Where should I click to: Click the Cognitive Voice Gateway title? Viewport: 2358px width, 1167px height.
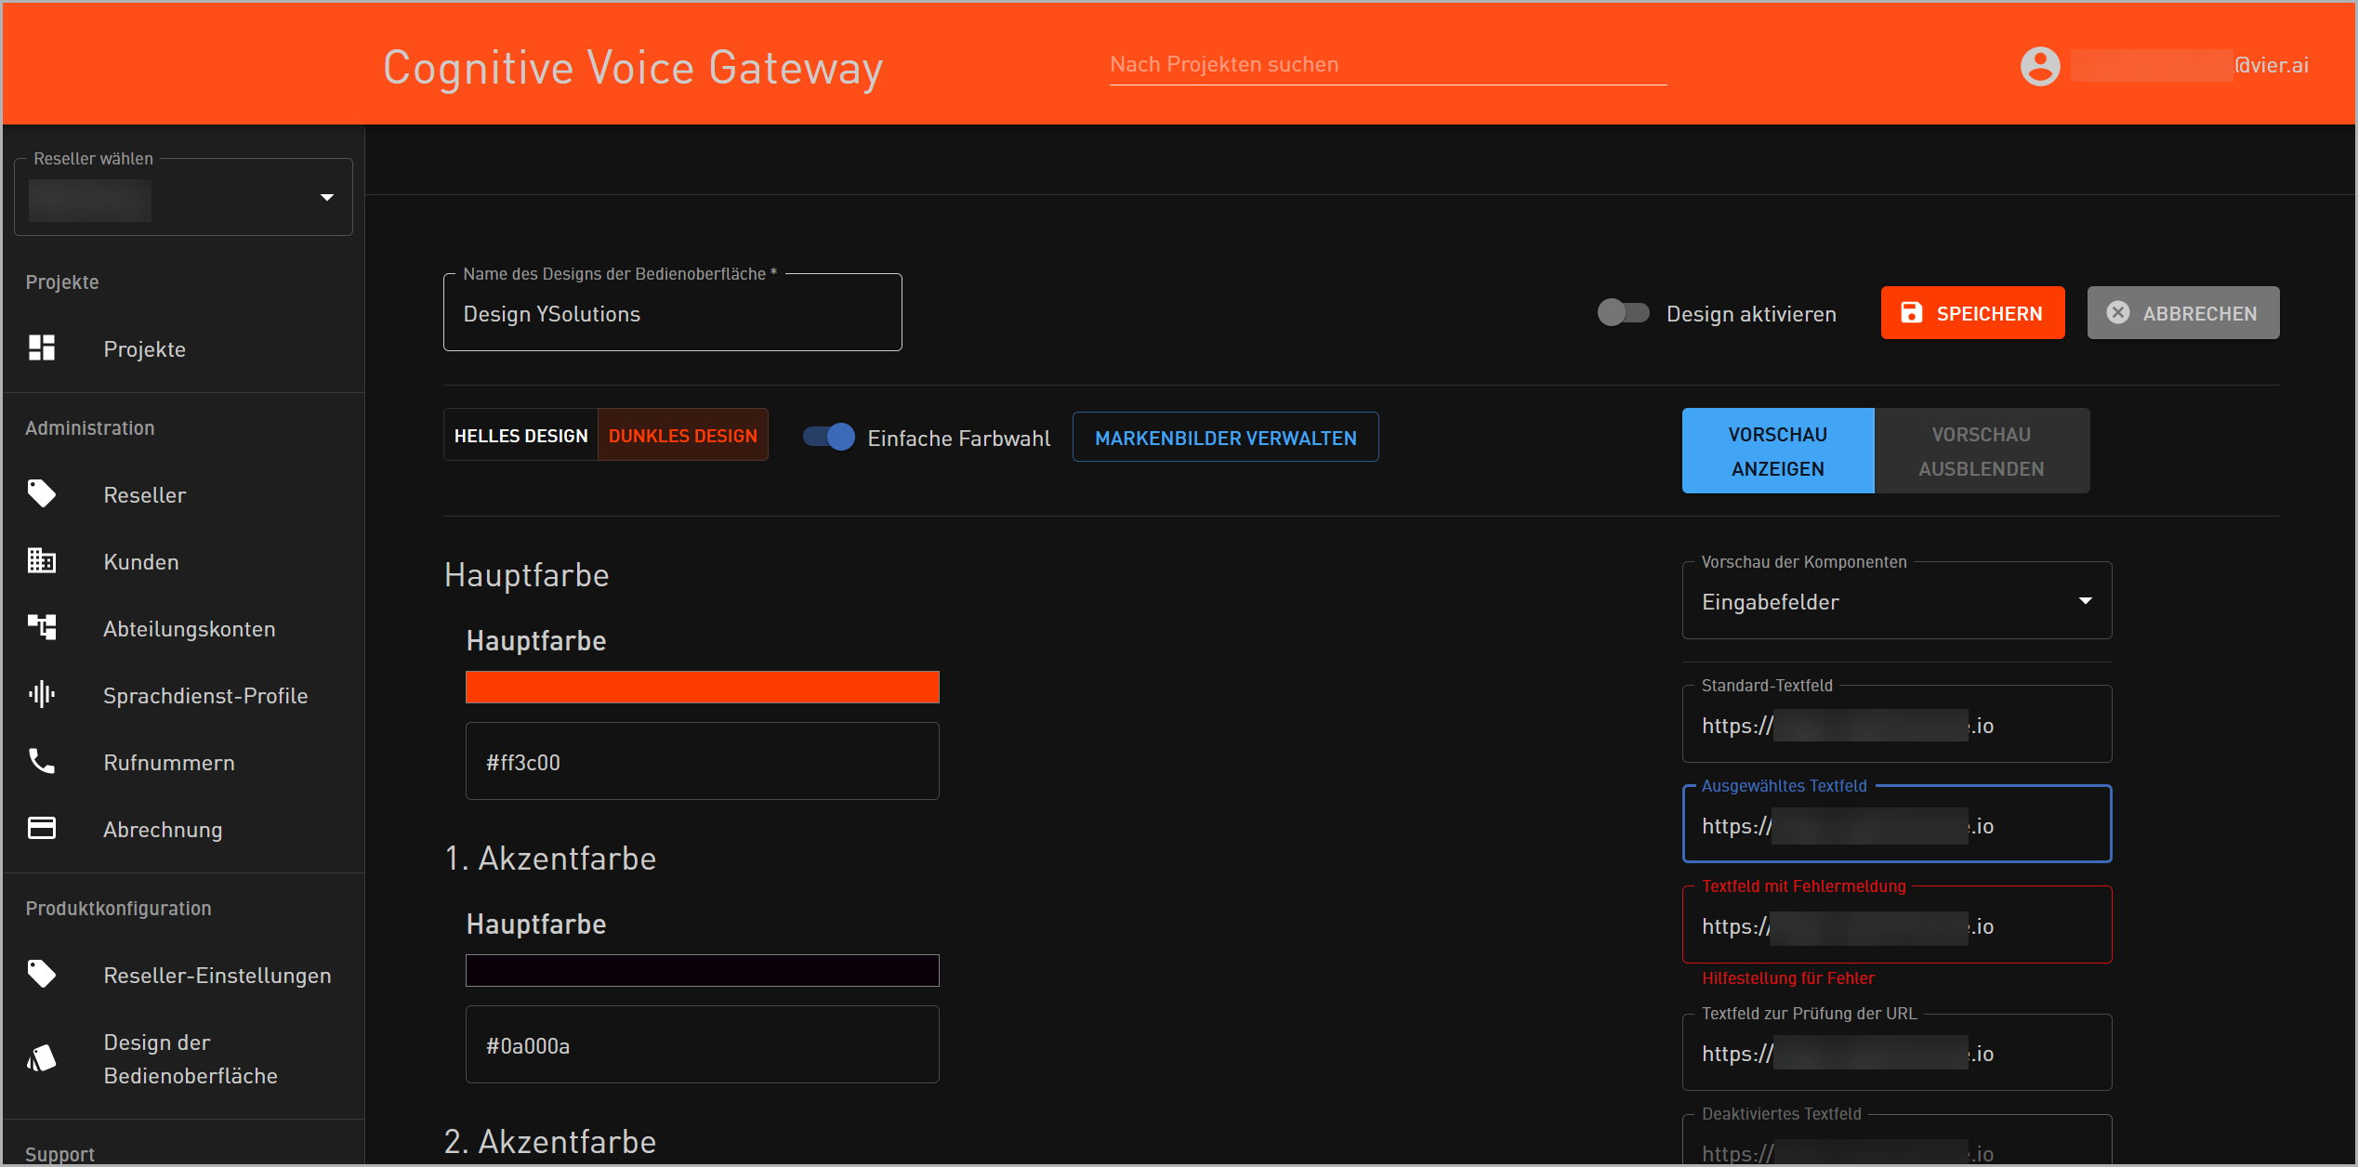click(x=633, y=68)
